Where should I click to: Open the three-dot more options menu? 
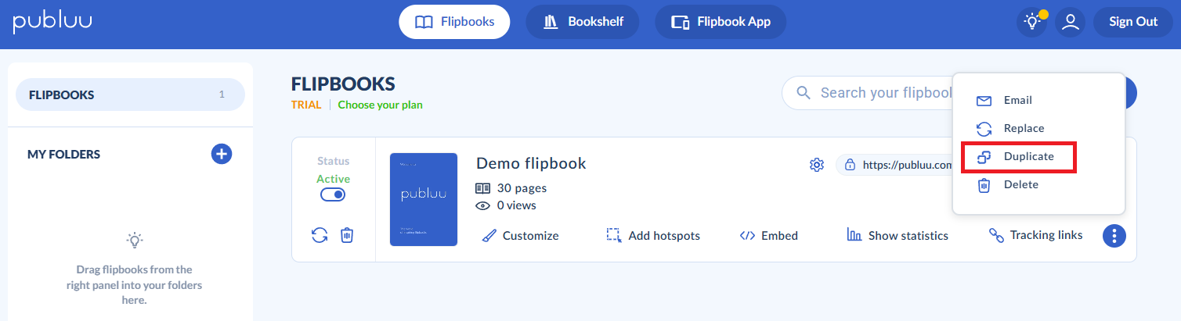1114,236
